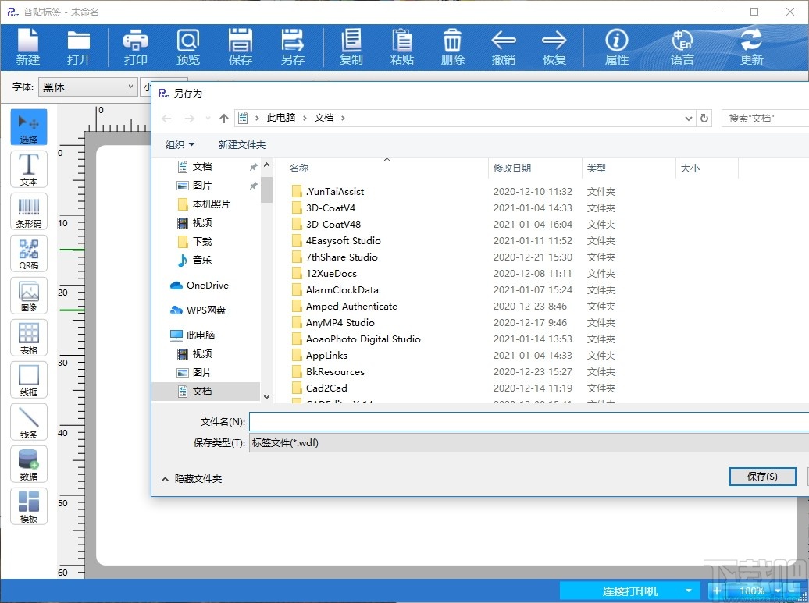The height and width of the screenshot is (603, 809).
Task: Collapse folders with 隐藏文件夹 chevron
Action: pos(165,479)
